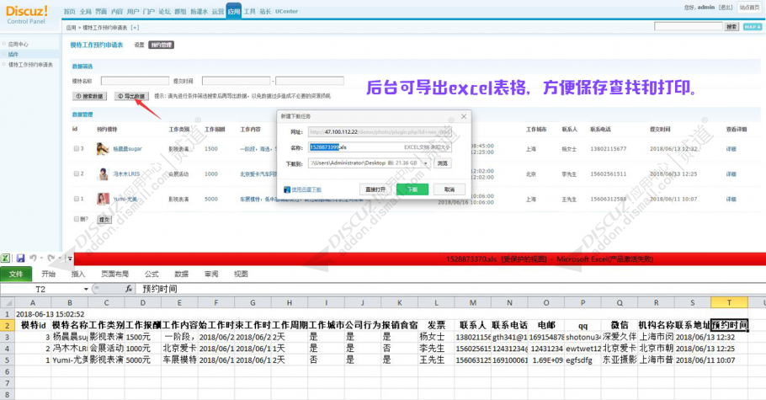Click the top-right search box in the Discuz panel
Viewport: 766px width, 400px height.
click(x=689, y=26)
